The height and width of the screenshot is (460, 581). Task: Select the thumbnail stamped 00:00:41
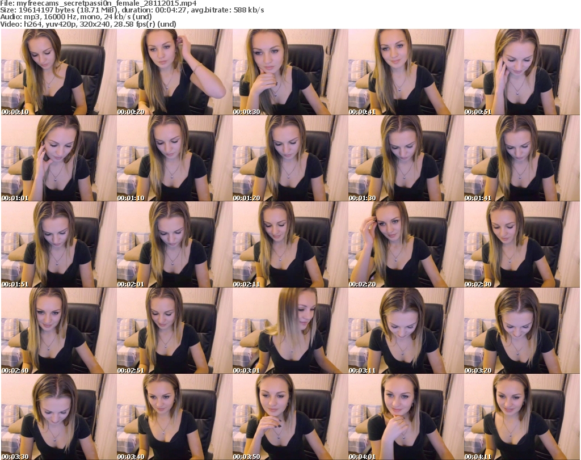pyautogui.click(x=406, y=72)
